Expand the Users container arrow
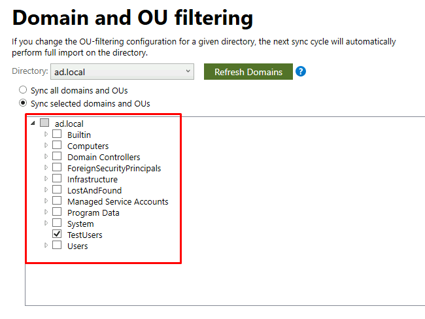This screenshot has width=425, height=319. pos(46,246)
